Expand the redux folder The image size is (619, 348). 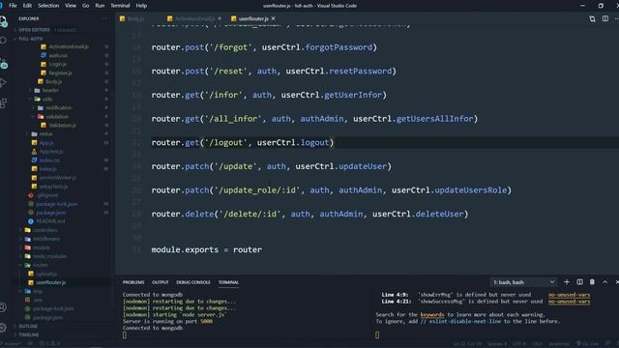pos(45,133)
